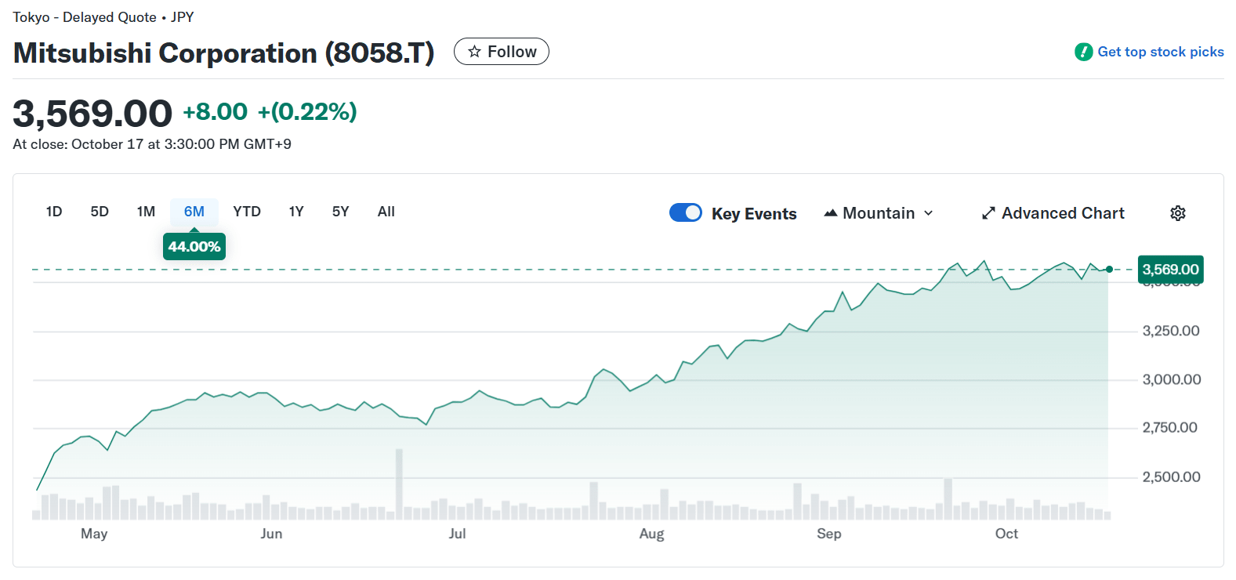Click the green stock picks badge icon
This screenshot has width=1236, height=580.
[x=1083, y=52]
